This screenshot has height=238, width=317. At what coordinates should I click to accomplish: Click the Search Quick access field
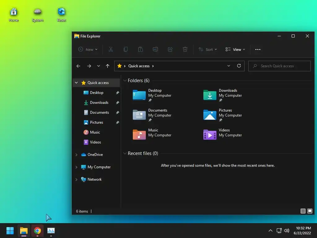[x=280, y=66]
